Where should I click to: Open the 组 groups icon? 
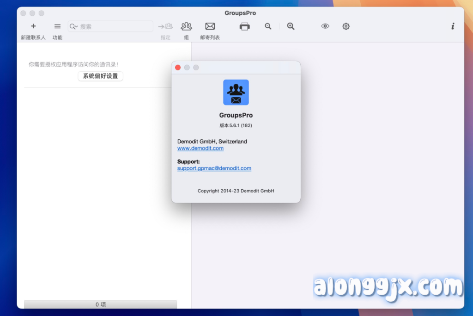coord(186,26)
